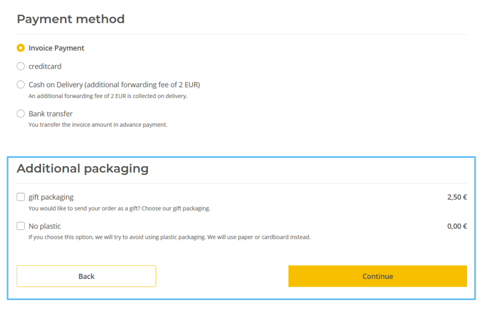The width and height of the screenshot is (489, 314).
Task: Click the "Bank transfer" label text
Action: tap(51, 114)
